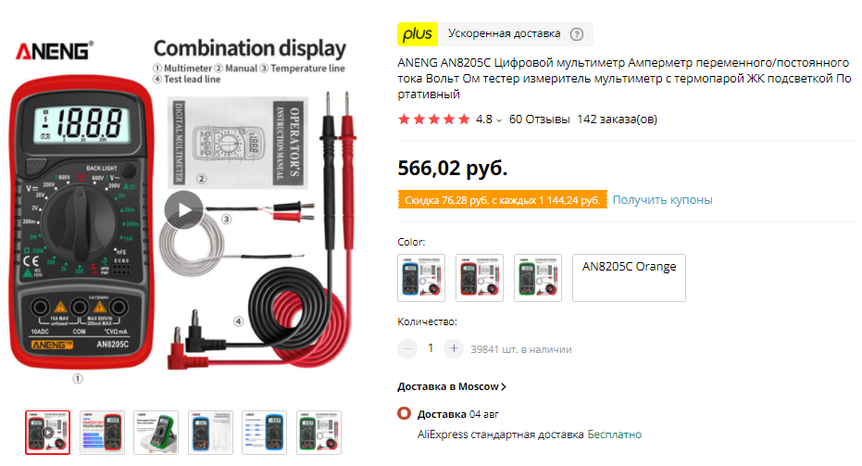Select the red multimeter color option
The image size is (862, 466).
[480, 277]
